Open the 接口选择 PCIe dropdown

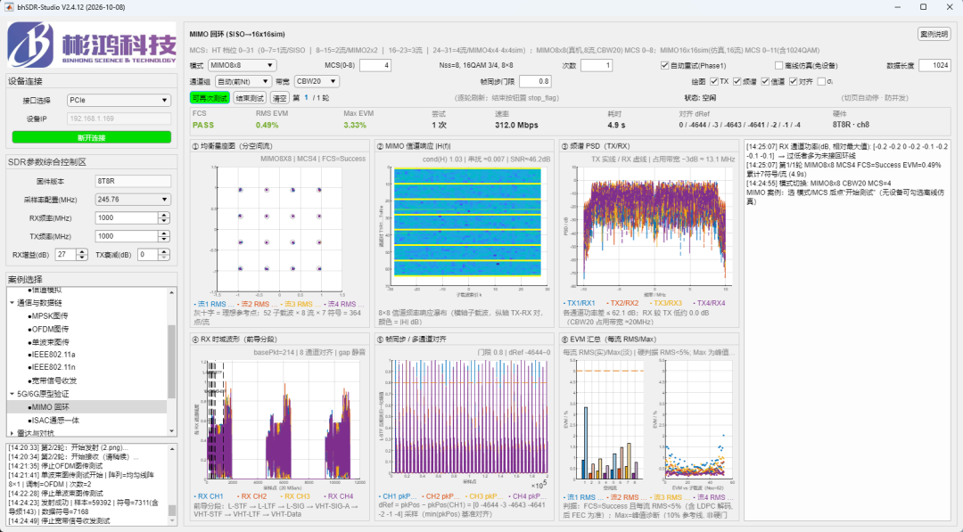[x=119, y=100]
